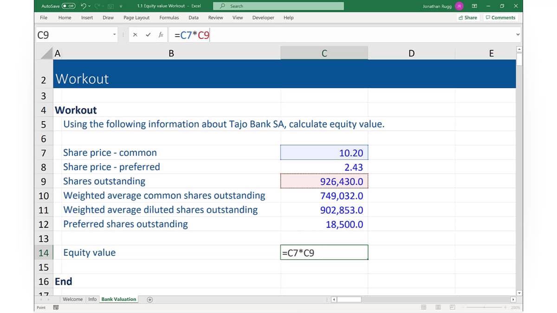The image size is (557, 313).
Task: Open the Help ribbon tab
Action: [x=288, y=18]
